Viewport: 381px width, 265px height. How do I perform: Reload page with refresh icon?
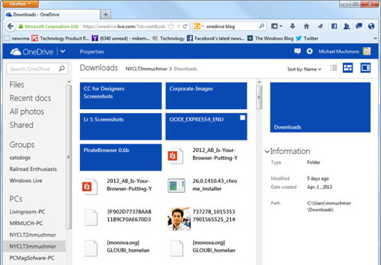pyautogui.click(x=185, y=26)
